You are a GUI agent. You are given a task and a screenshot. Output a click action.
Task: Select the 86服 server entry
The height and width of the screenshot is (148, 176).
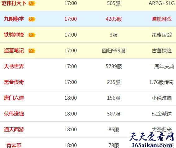(114, 129)
